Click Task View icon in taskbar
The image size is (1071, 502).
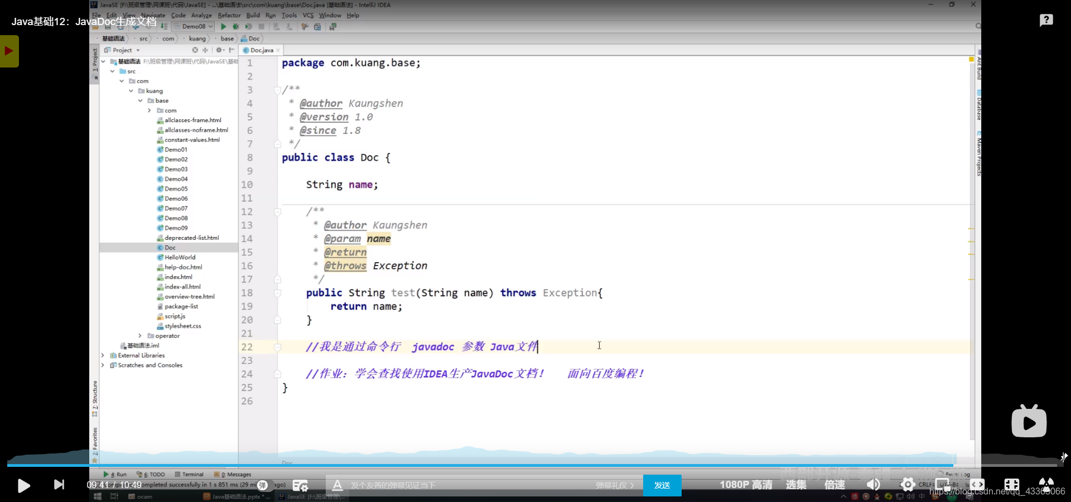114,496
